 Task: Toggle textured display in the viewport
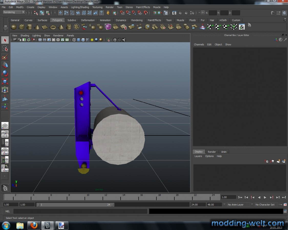pyautogui.click(x=88, y=40)
